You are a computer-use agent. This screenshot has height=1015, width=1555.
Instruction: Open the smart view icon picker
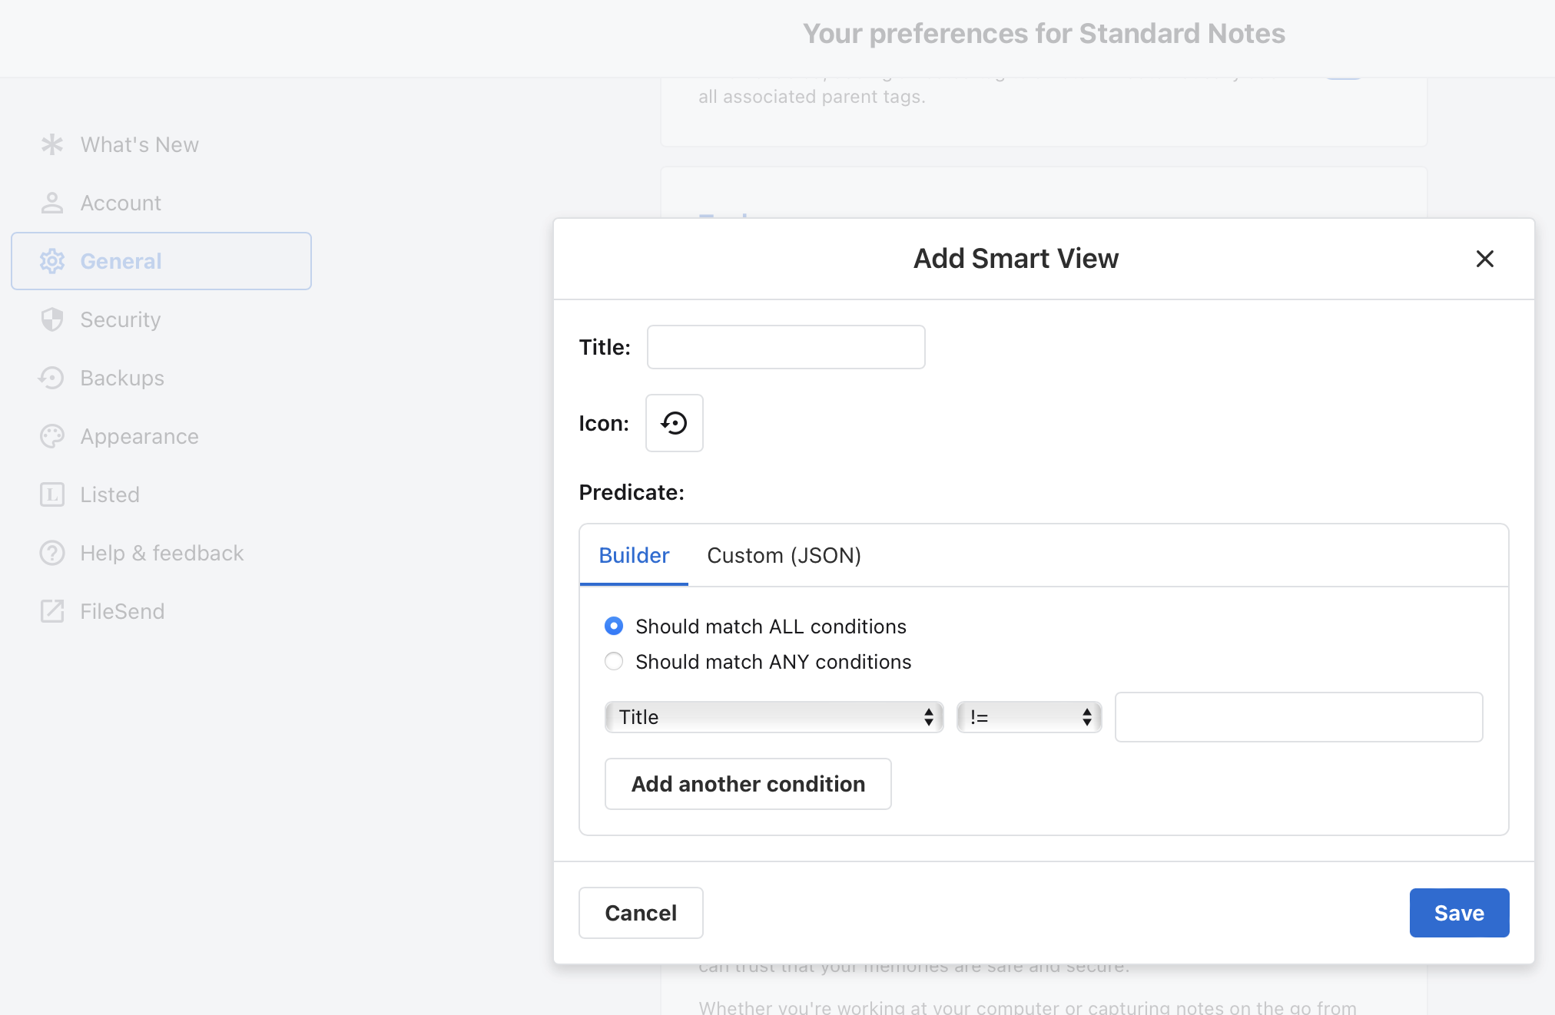click(674, 423)
